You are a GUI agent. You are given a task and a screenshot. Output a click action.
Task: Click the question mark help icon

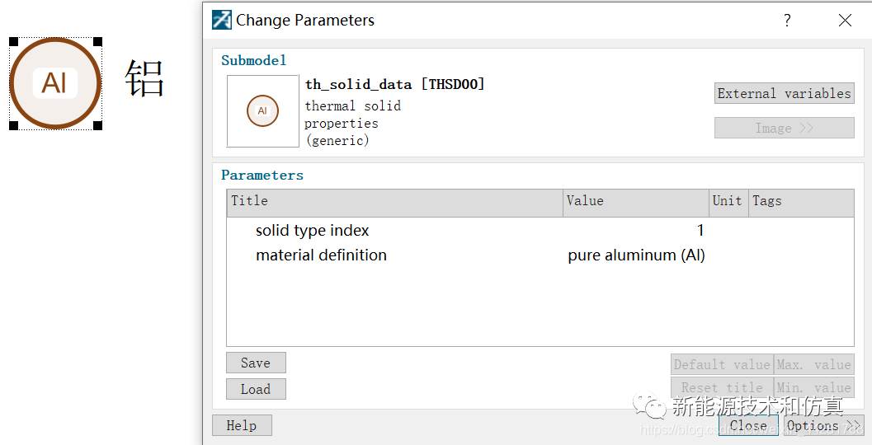point(787,21)
